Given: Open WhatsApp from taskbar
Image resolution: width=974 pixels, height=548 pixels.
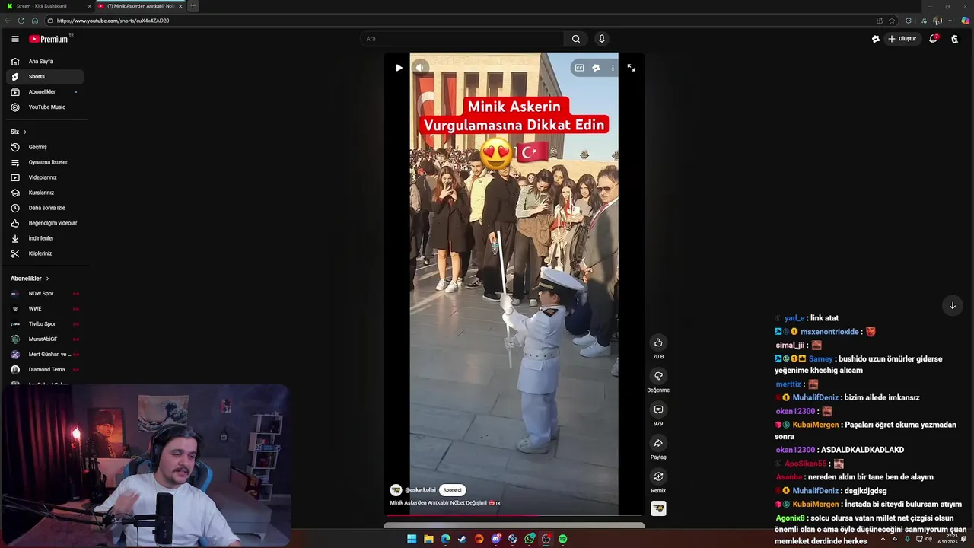Looking at the screenshot, I should pos(529,539).
